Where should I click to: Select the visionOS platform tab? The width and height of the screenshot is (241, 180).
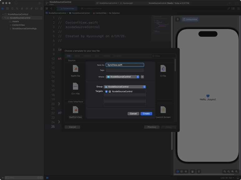pyautogui.click(x=106, y=56)
